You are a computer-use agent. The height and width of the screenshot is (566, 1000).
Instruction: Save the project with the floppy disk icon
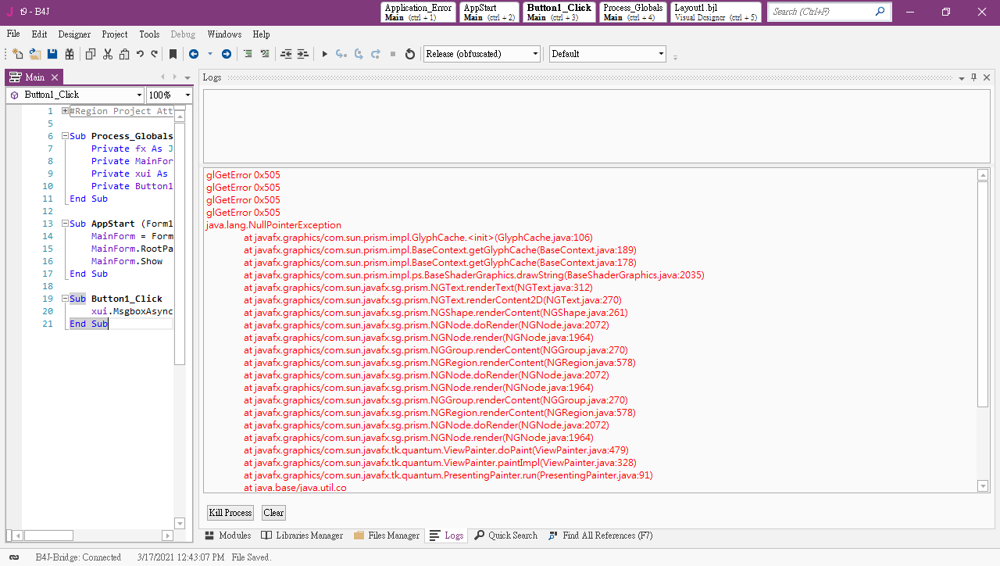[x=52, y=54]
